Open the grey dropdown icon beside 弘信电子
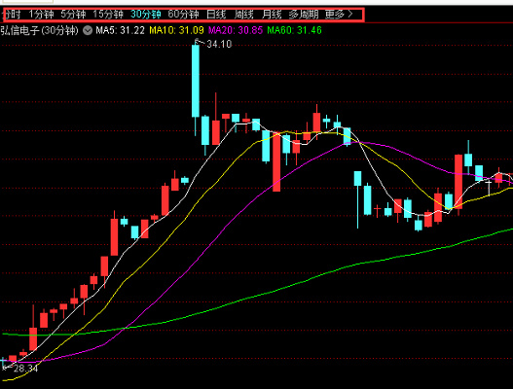513x389 pixels. (88, 31)
